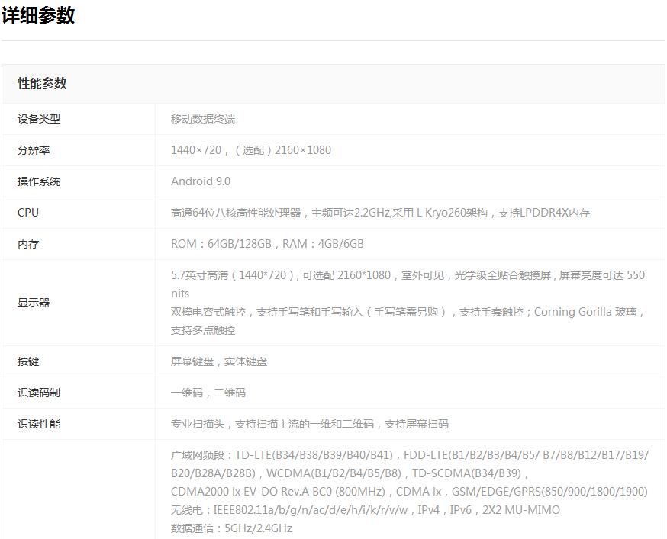Click the 详细参数 page heading
This screenshot has width=667, height=539.
point(38,15)
